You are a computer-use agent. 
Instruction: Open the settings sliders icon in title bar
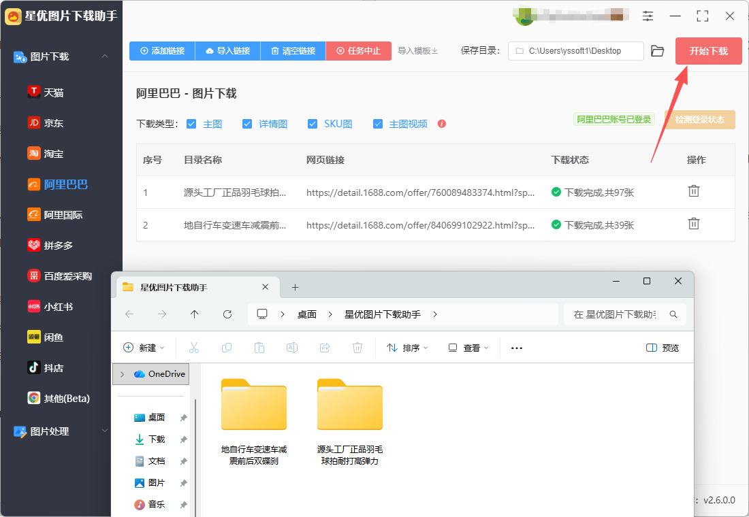point(648,16)
